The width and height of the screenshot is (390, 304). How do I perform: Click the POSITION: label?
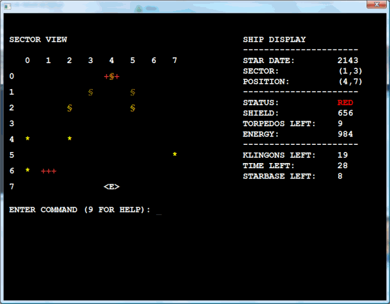266,82
